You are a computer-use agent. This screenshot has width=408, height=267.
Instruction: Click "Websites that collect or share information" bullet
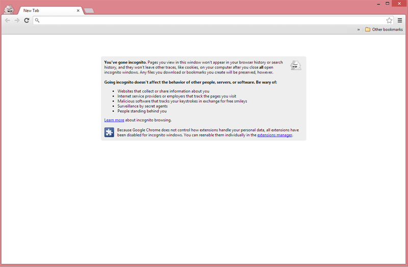tap(163, 91)
